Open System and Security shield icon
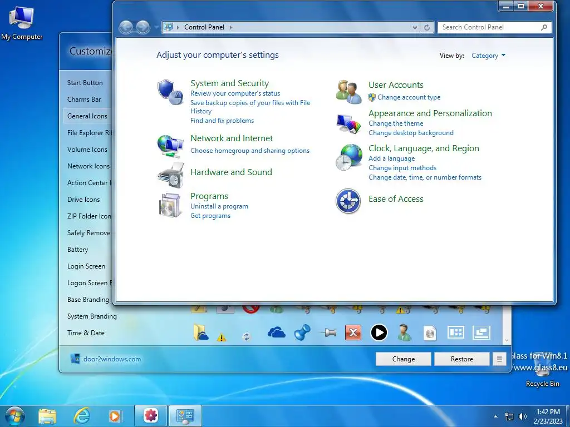 170,92
